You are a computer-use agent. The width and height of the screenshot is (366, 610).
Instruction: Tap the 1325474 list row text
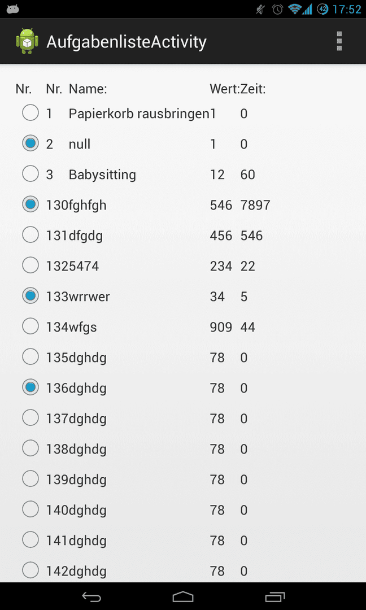tap(72, 266)
